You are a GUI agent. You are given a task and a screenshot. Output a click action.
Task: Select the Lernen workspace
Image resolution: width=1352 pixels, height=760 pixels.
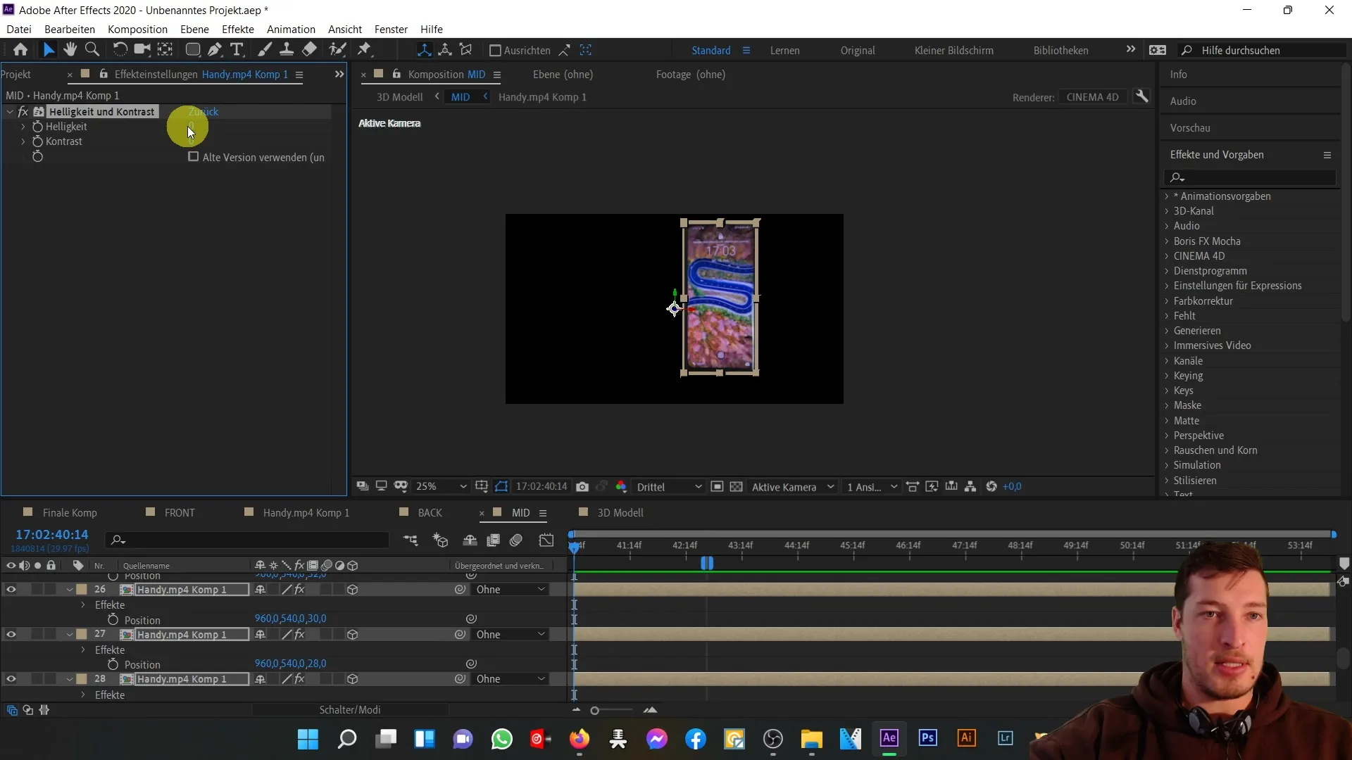784,51
